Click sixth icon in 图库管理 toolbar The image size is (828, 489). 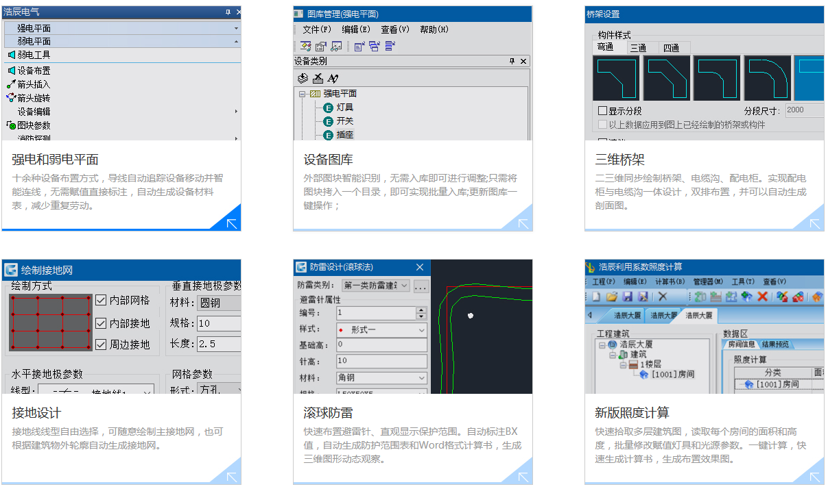pos(390,47)
